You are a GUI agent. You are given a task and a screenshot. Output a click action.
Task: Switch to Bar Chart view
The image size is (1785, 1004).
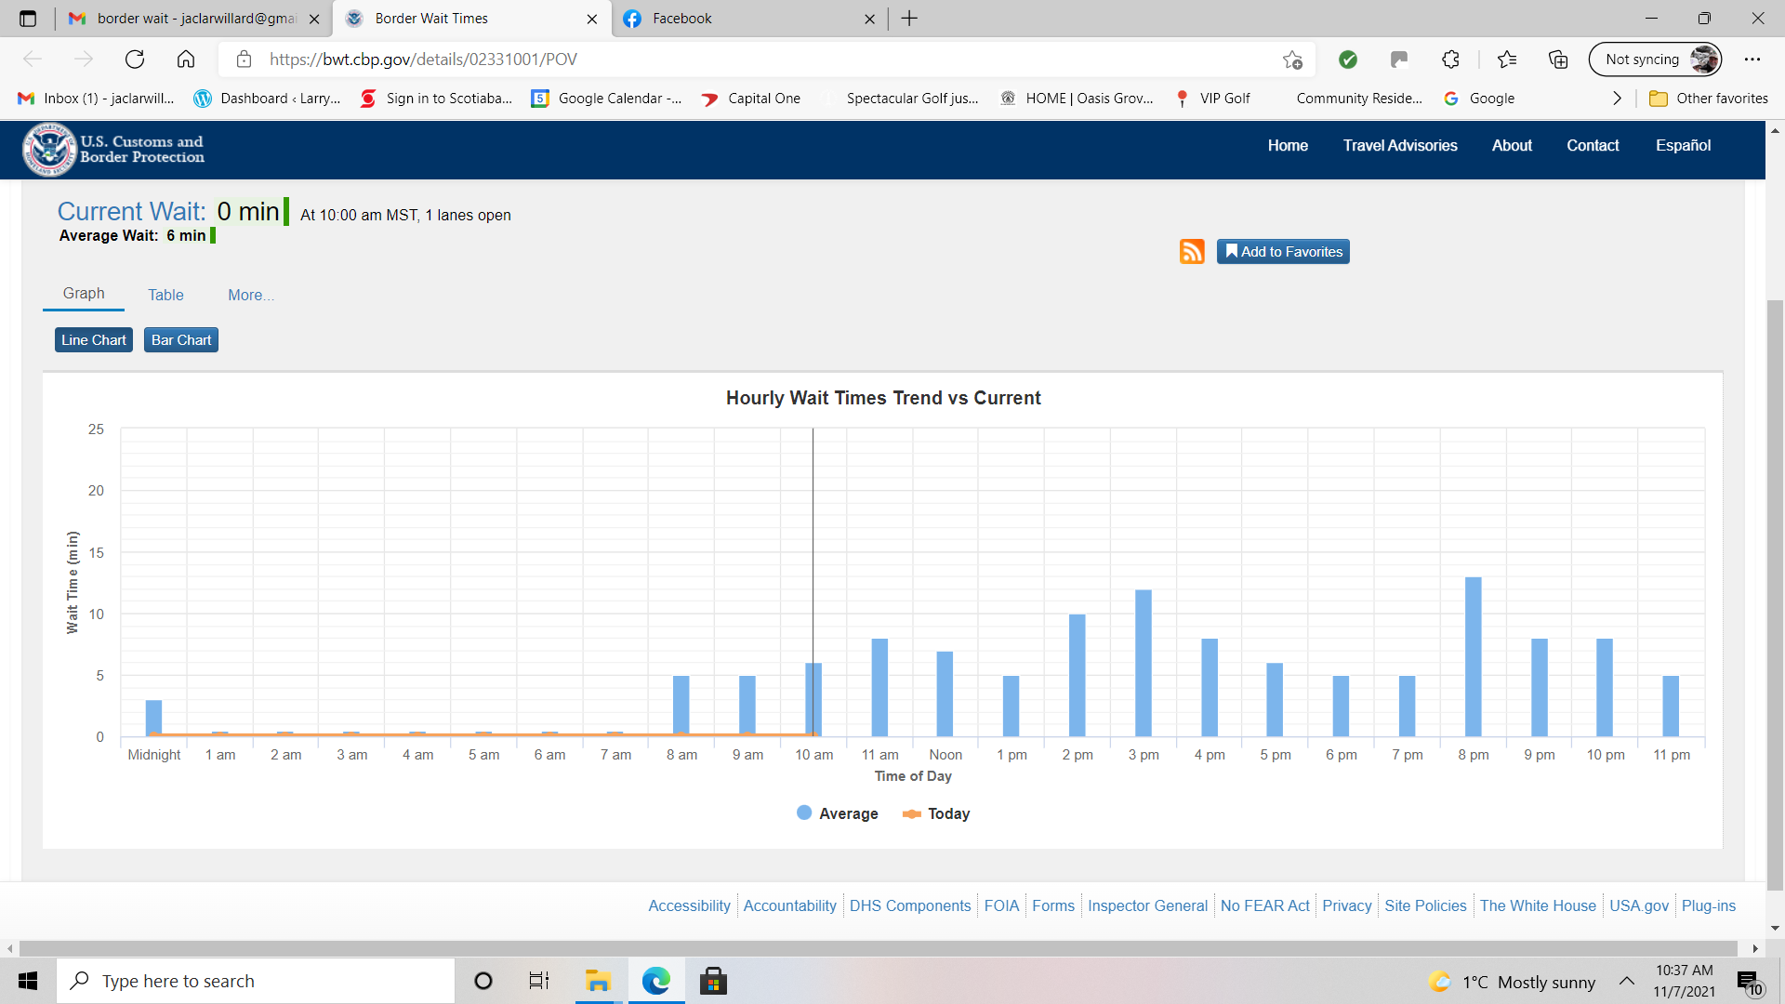coord(181,340)
